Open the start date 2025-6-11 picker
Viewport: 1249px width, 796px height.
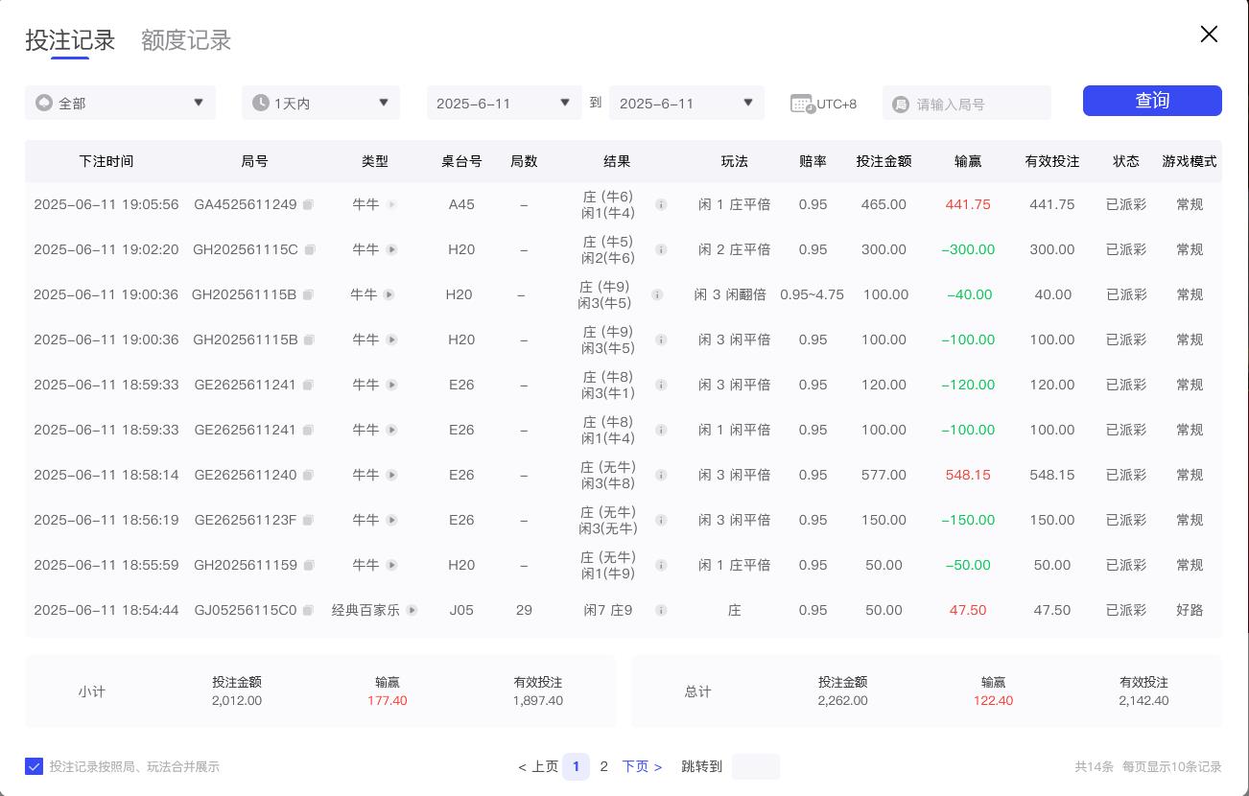504,103
